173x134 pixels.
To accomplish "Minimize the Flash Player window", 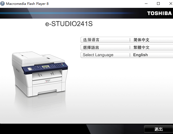I will (146, 4).
